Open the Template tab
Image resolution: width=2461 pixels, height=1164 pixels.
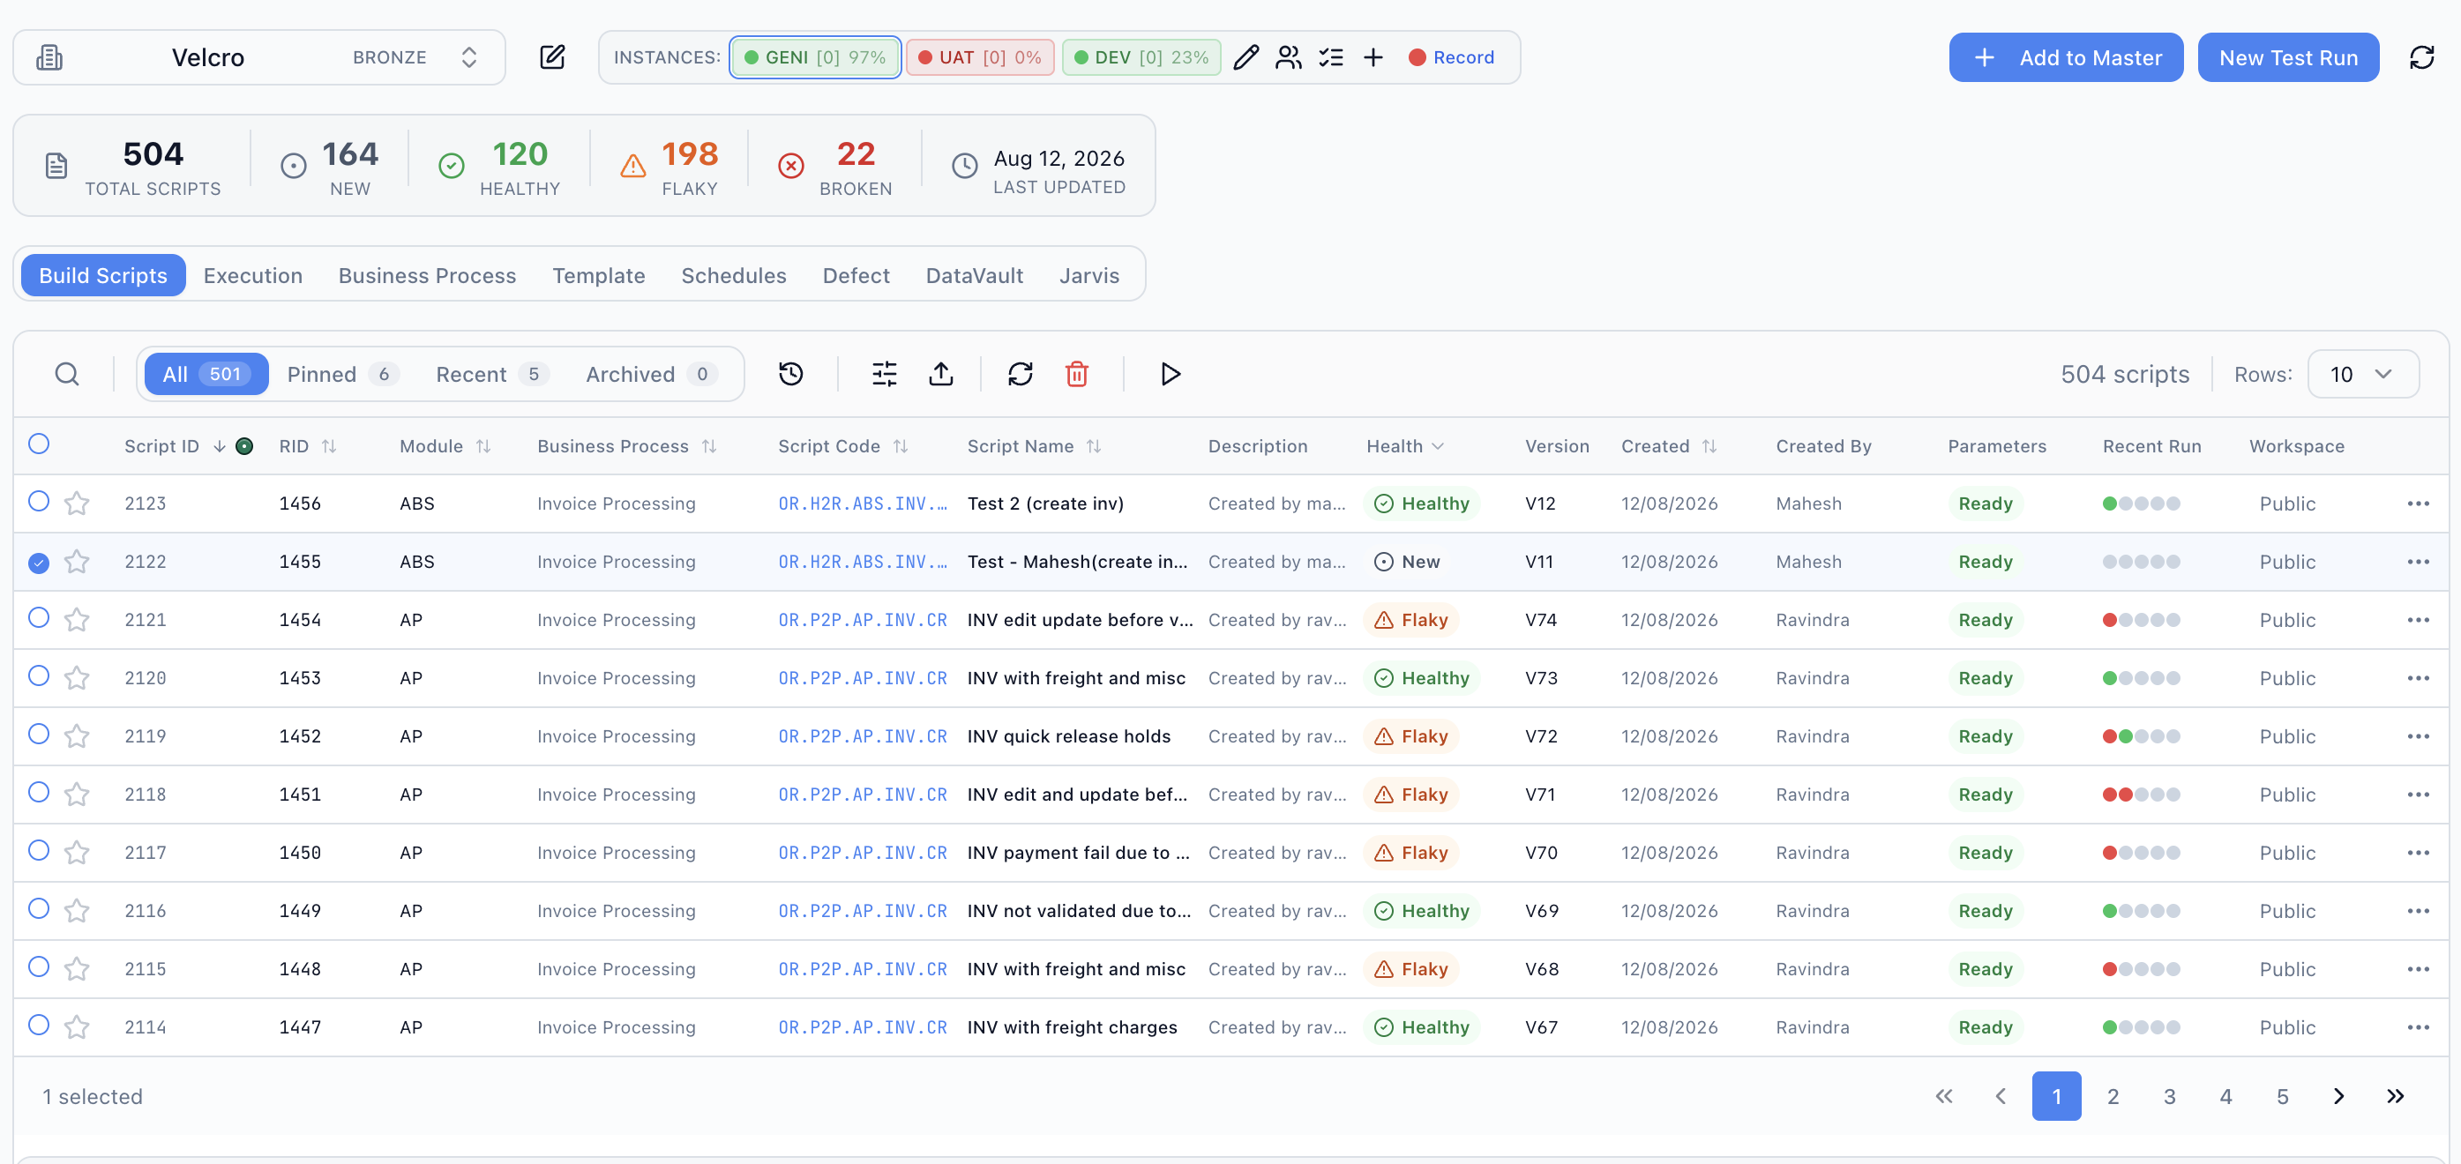[x=598, y=276]
